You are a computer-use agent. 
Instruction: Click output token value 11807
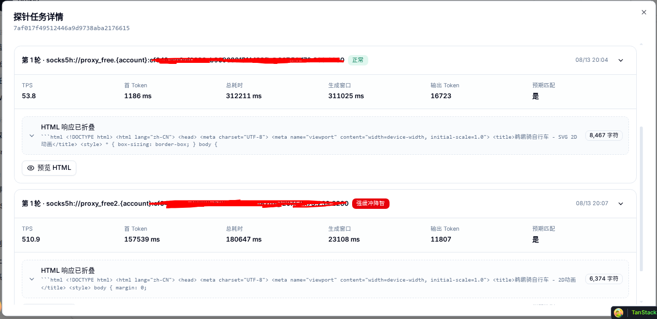click(x=441, y=240)
